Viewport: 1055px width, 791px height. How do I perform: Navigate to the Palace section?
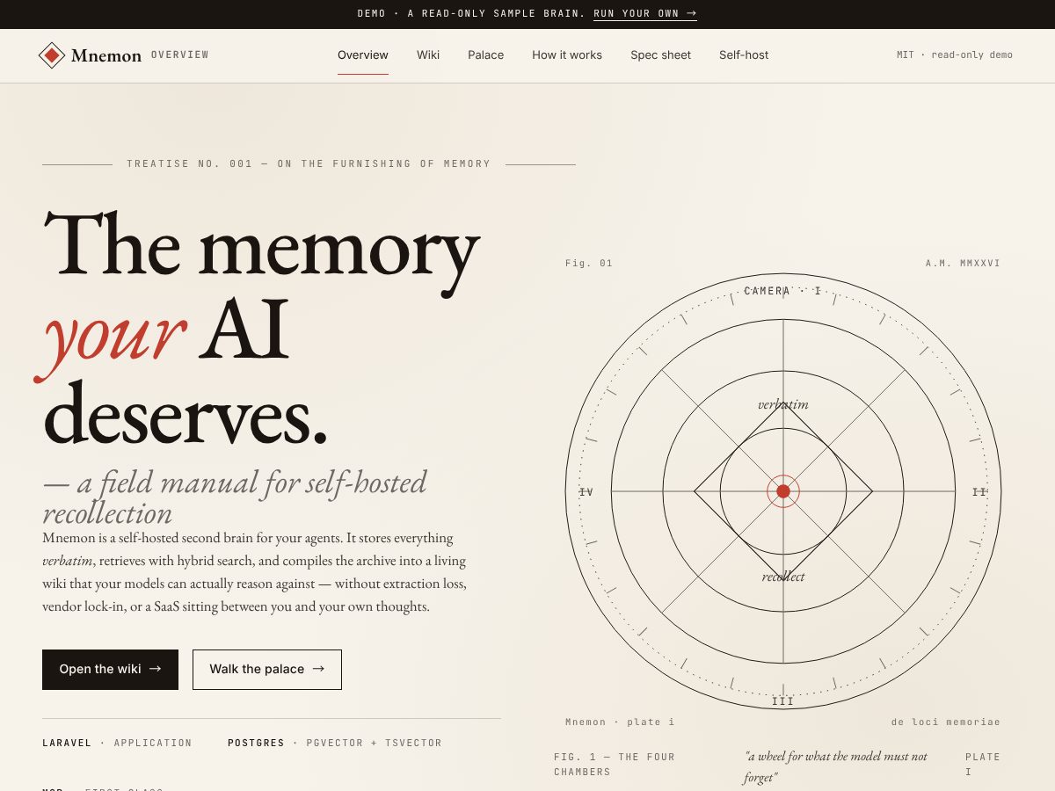486,55
